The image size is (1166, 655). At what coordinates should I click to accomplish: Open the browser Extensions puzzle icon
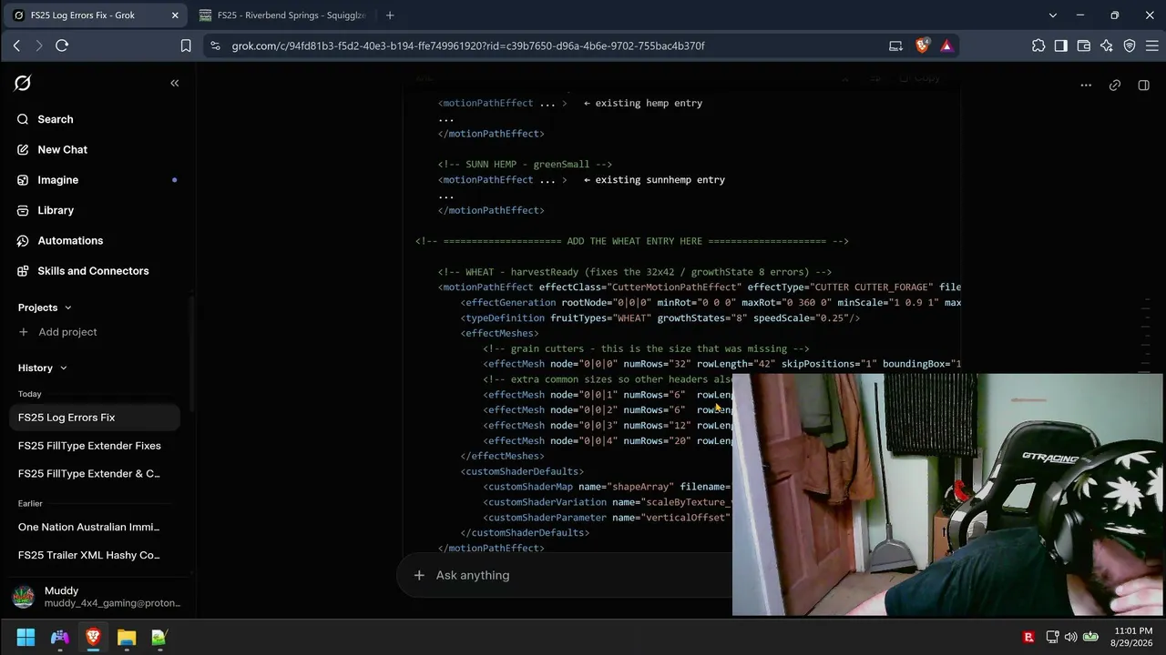(x=1038, y=45)
